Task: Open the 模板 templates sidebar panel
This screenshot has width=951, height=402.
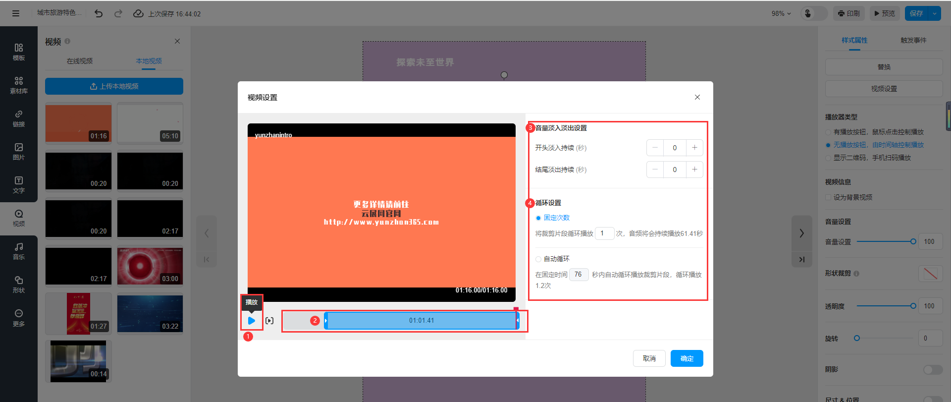Action: pos(19,52)
